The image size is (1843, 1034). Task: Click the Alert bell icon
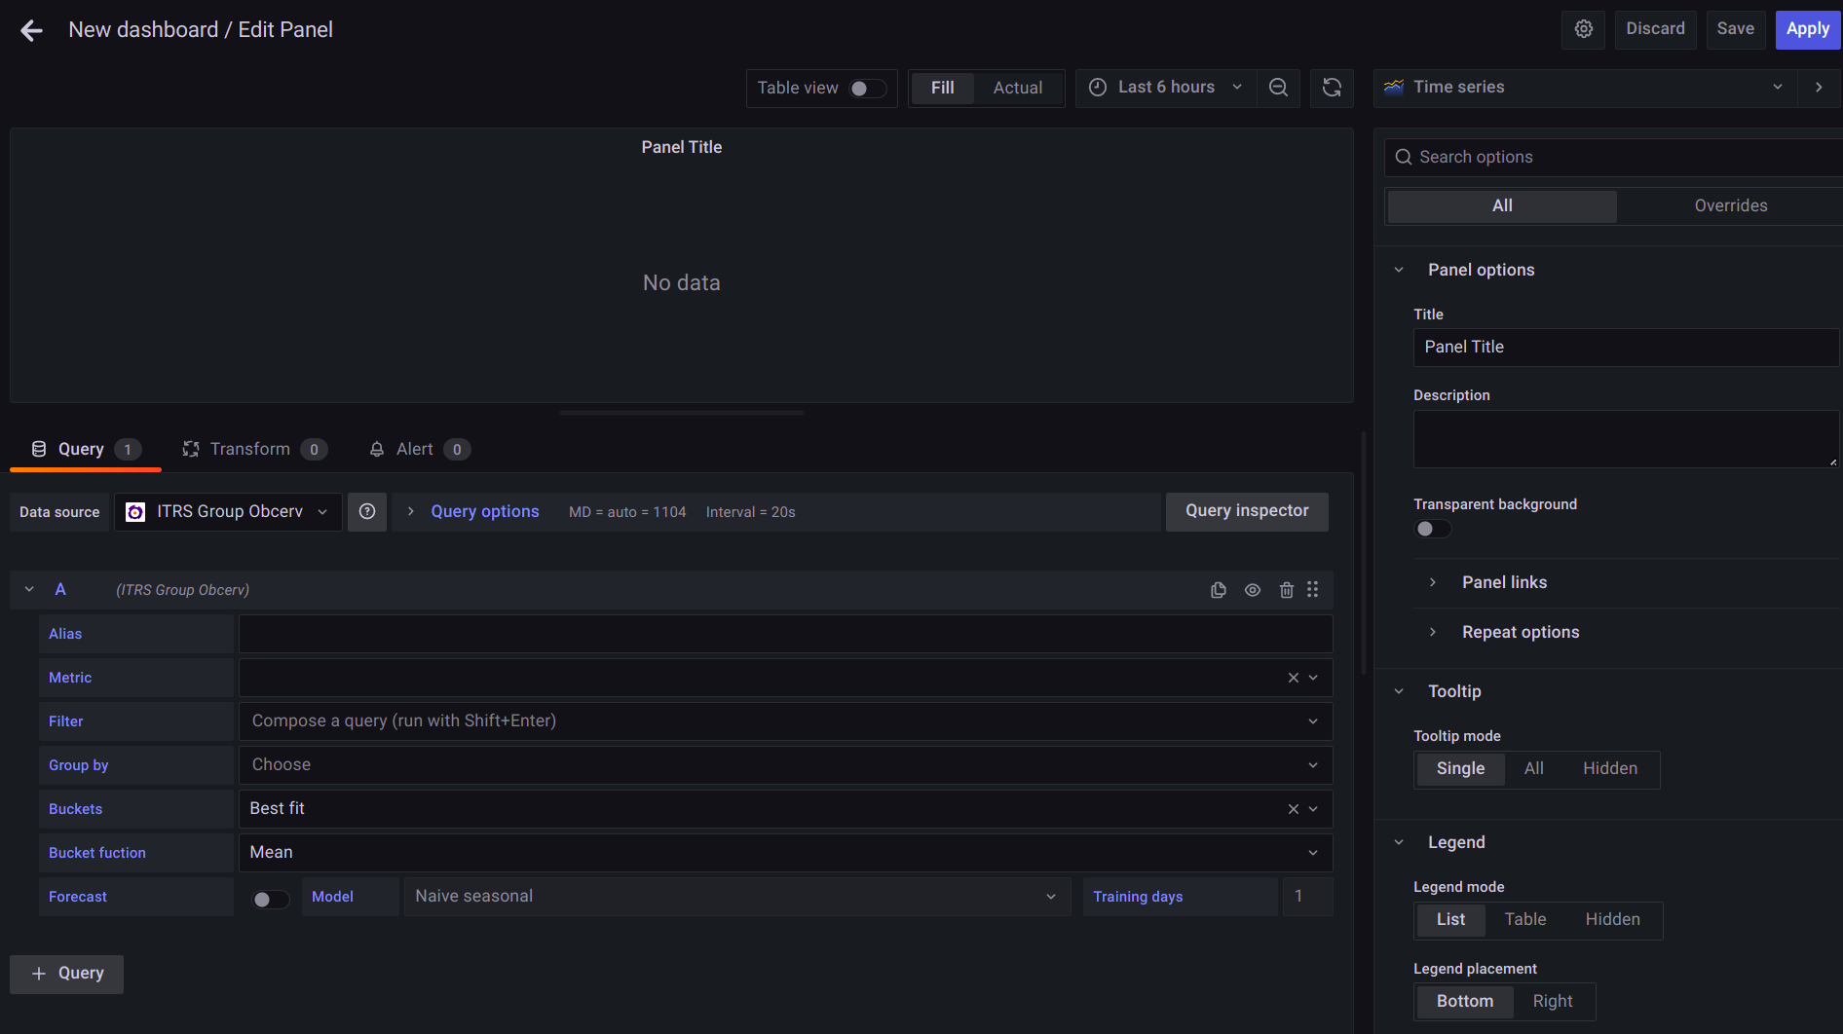[x=377, y=449]
